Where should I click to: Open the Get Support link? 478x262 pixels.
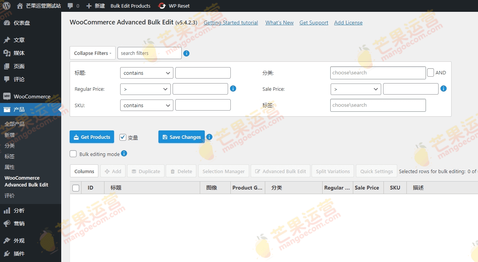point(314,23)
